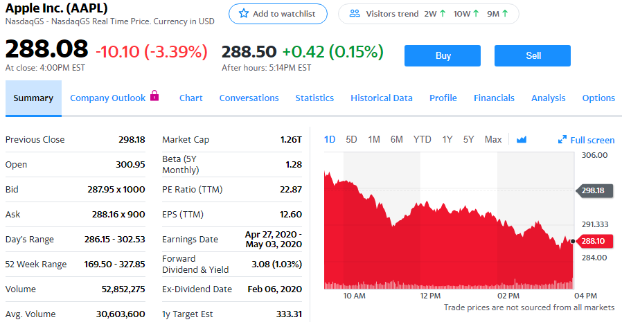Click the Full screen link
Viewport: 622px width, 322px height.
point(592,141)
